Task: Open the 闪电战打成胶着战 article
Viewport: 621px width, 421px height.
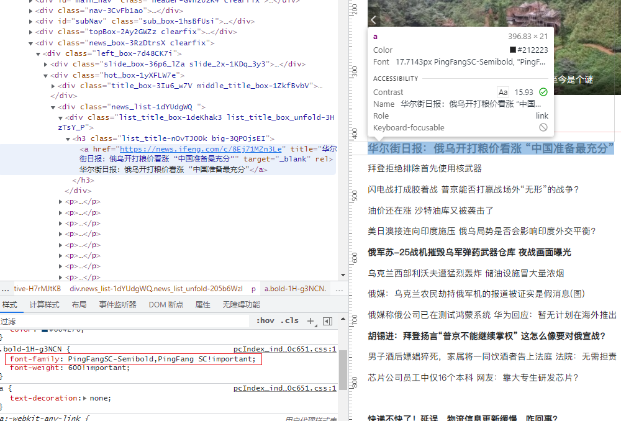Action: coord(473,189)
